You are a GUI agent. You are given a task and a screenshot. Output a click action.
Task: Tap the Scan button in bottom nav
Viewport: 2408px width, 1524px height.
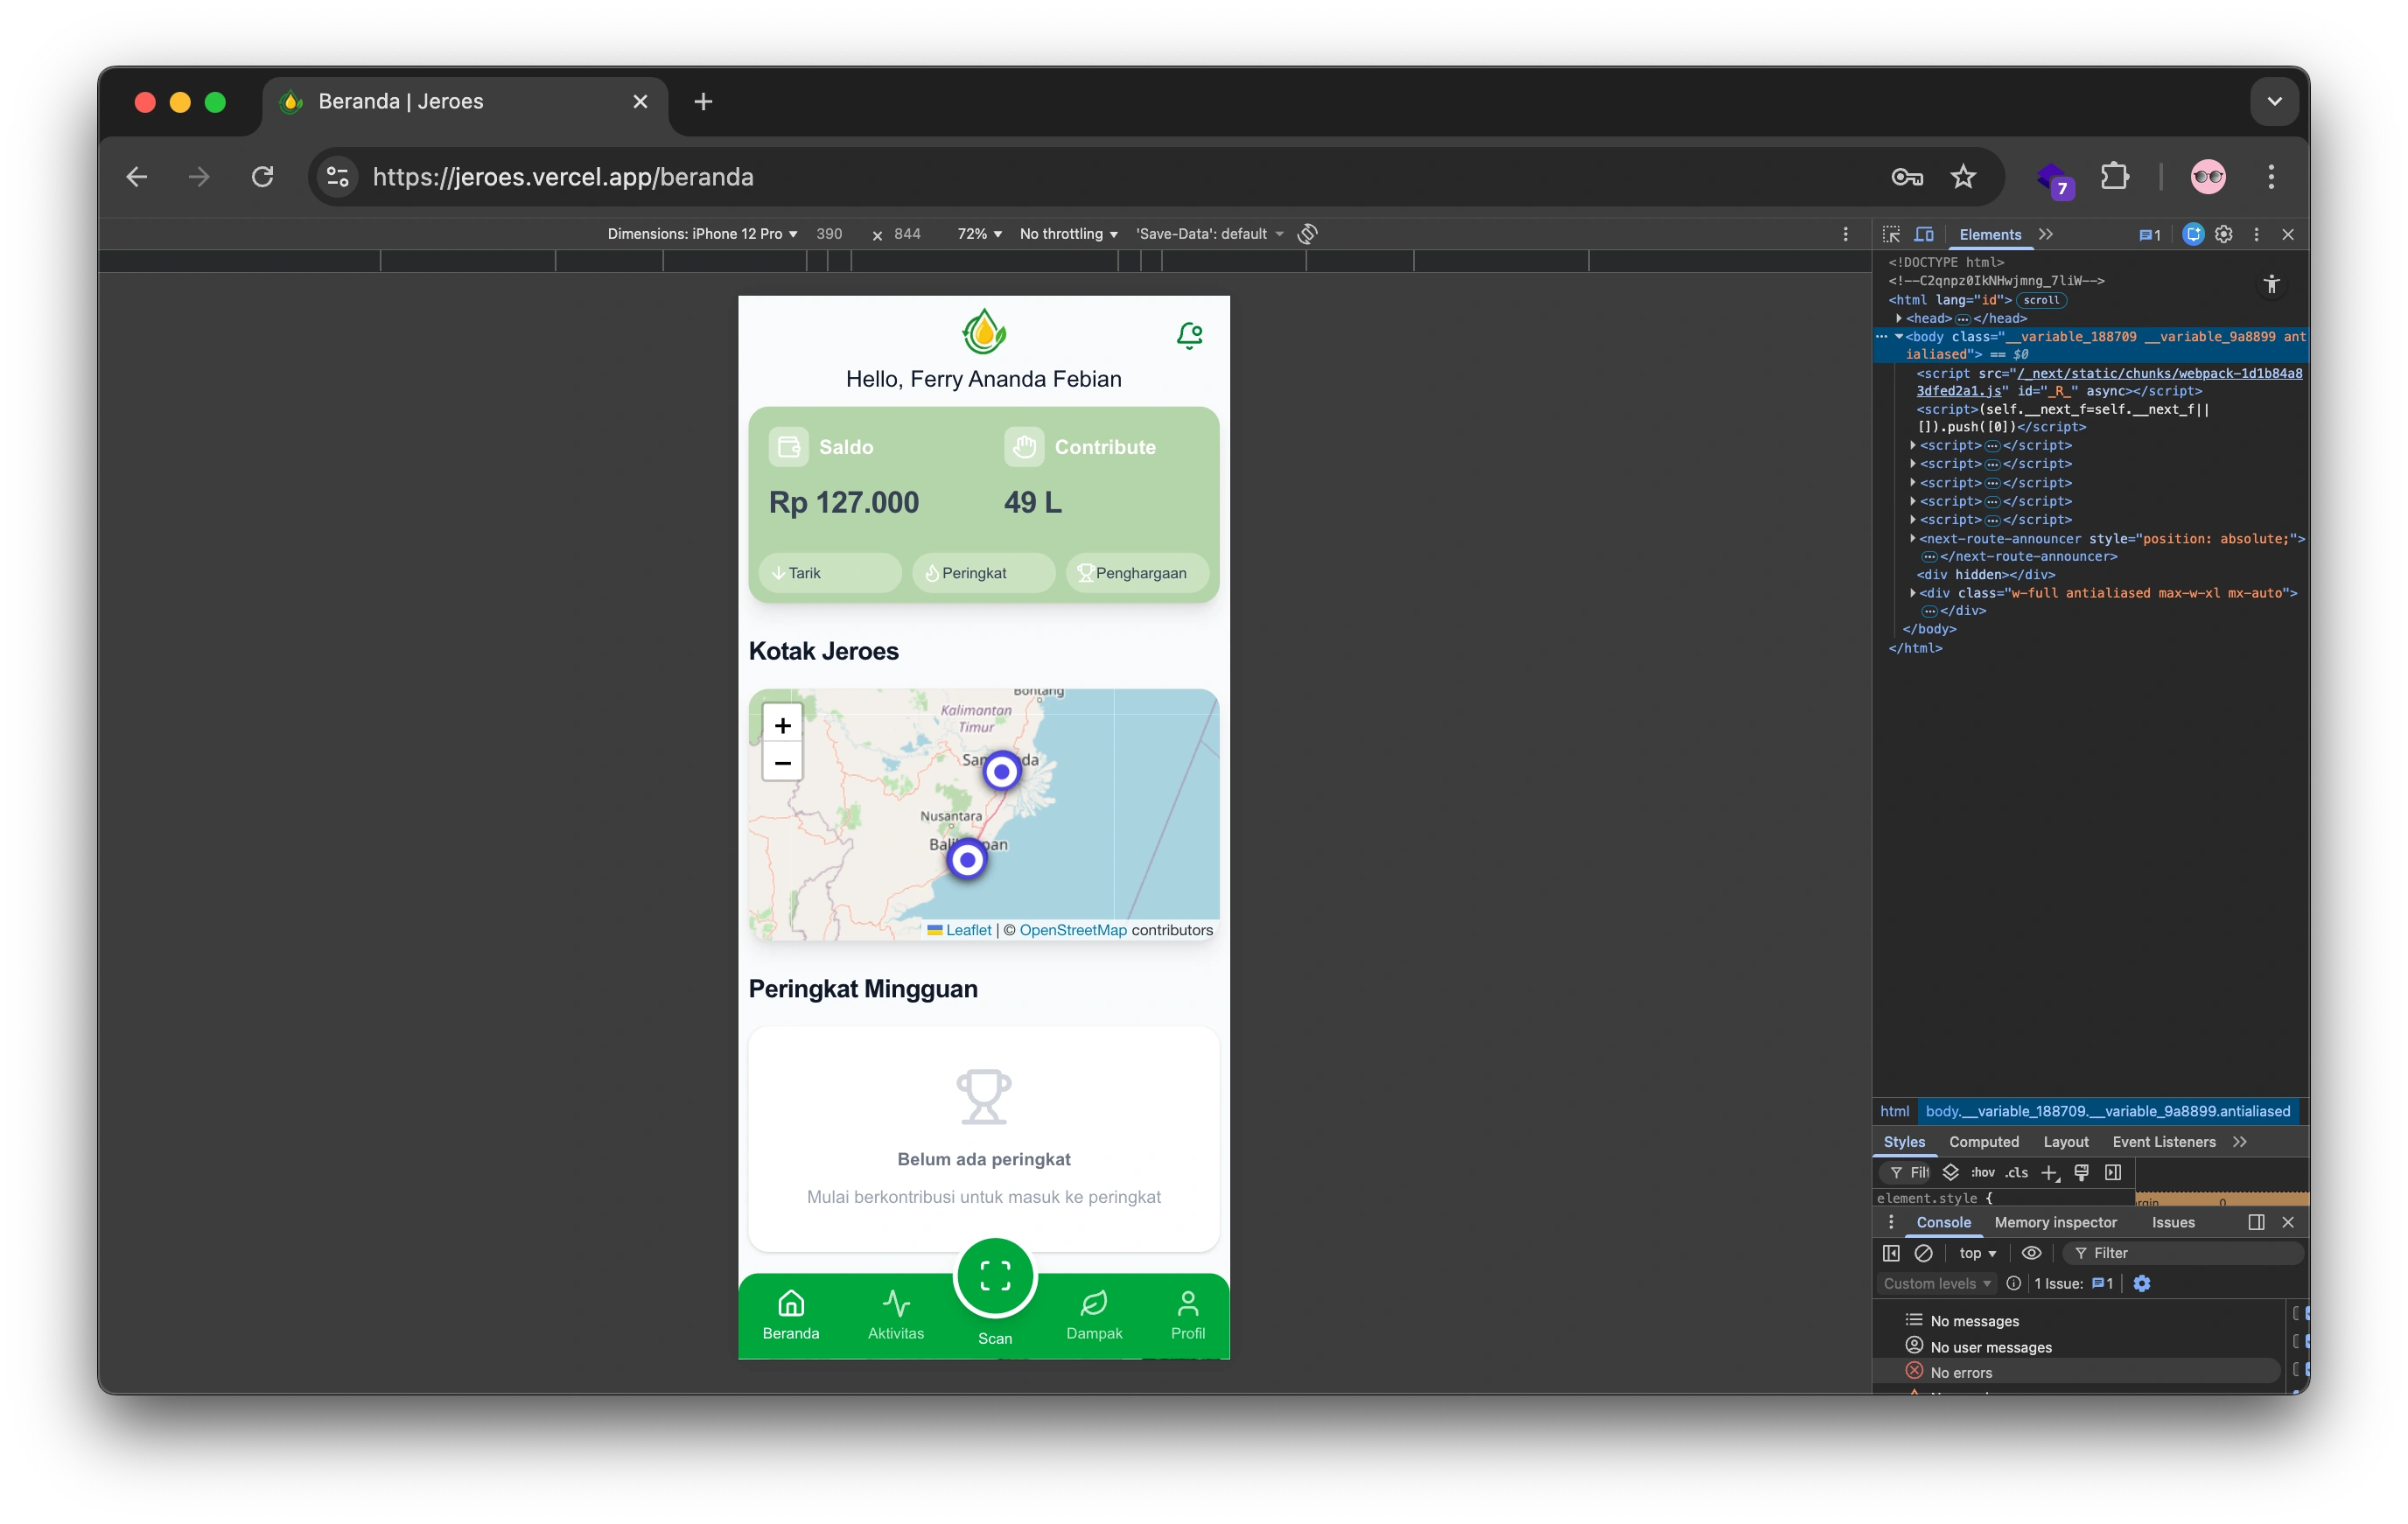coord(994,1278)
